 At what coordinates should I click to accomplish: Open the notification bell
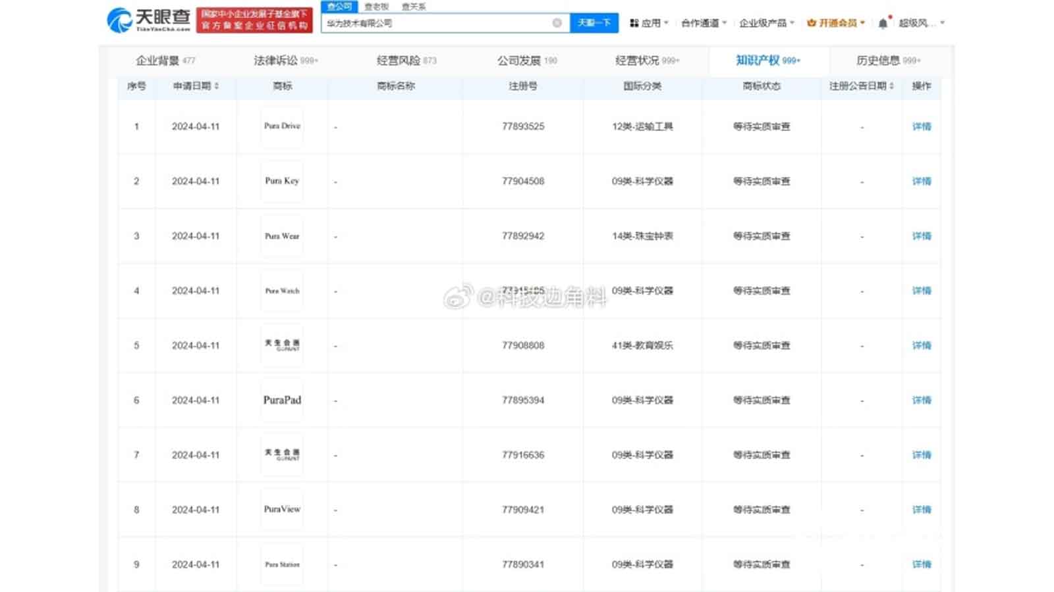pyautogui.click(x=883, y=23)
